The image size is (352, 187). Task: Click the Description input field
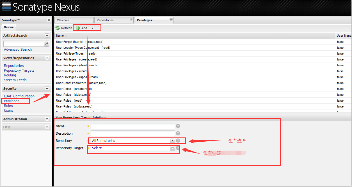point(133,134)
